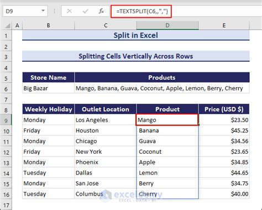The image size is (262, 210).
Task: Select column D header
Action: (x=167, y=25)
